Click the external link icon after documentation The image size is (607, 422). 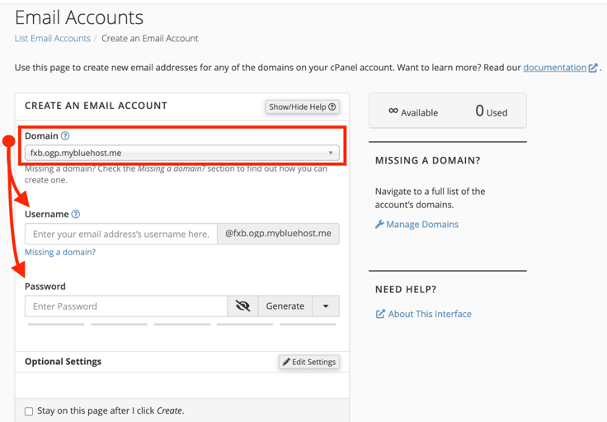point(593,68)
